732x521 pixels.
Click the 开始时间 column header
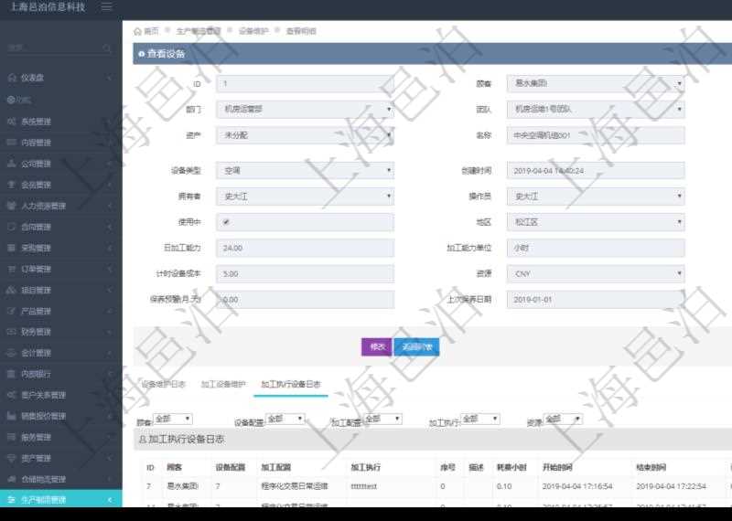tap(557, 467)
